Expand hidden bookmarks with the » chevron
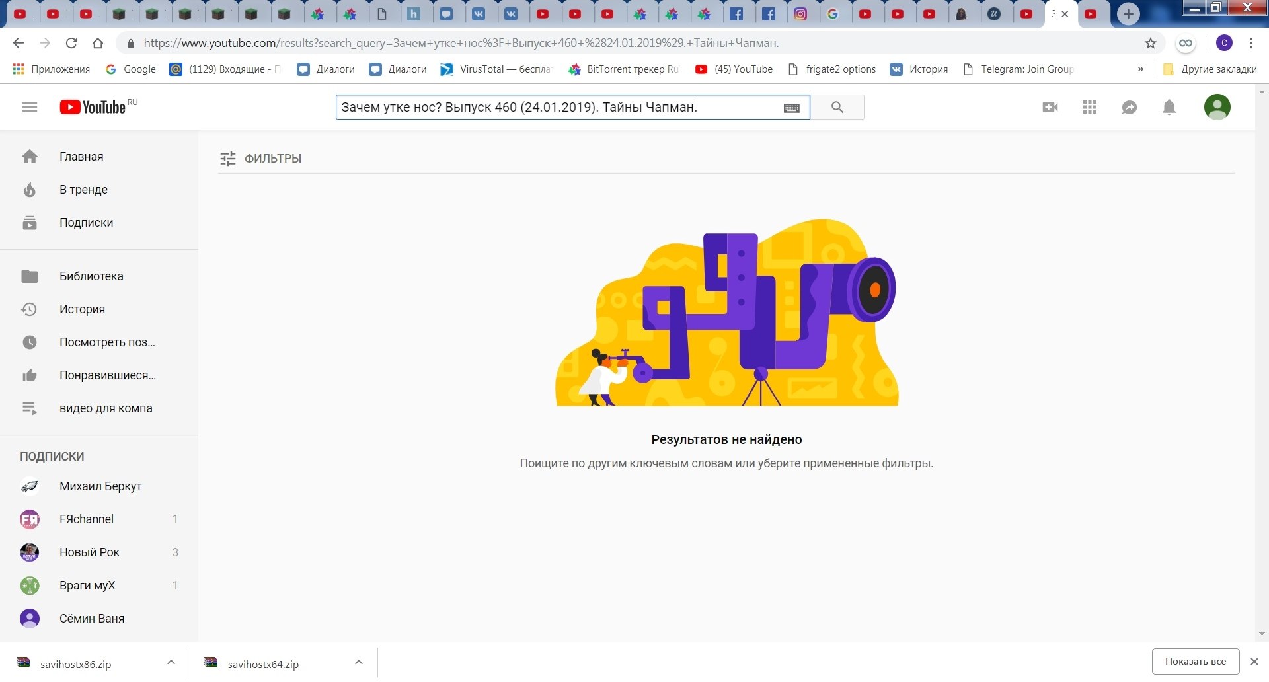 (1140, 69)
